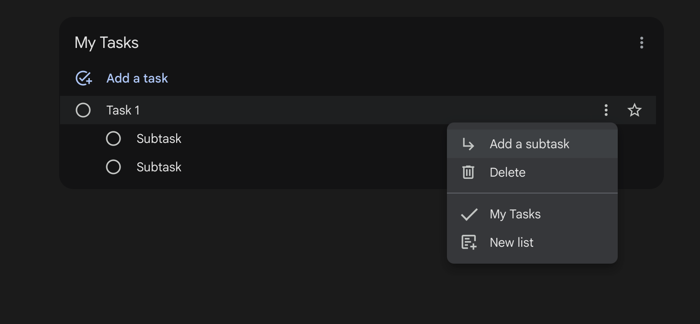Choose "New list" from the menu
Image resolution: width=700 pixels, height=324 pixels.
(x=511, y=242)
